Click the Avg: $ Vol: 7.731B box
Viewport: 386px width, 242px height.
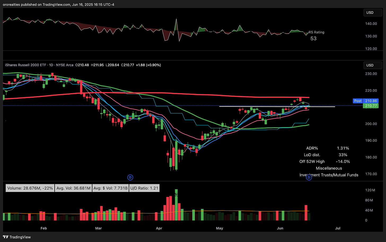coord(111,188)
